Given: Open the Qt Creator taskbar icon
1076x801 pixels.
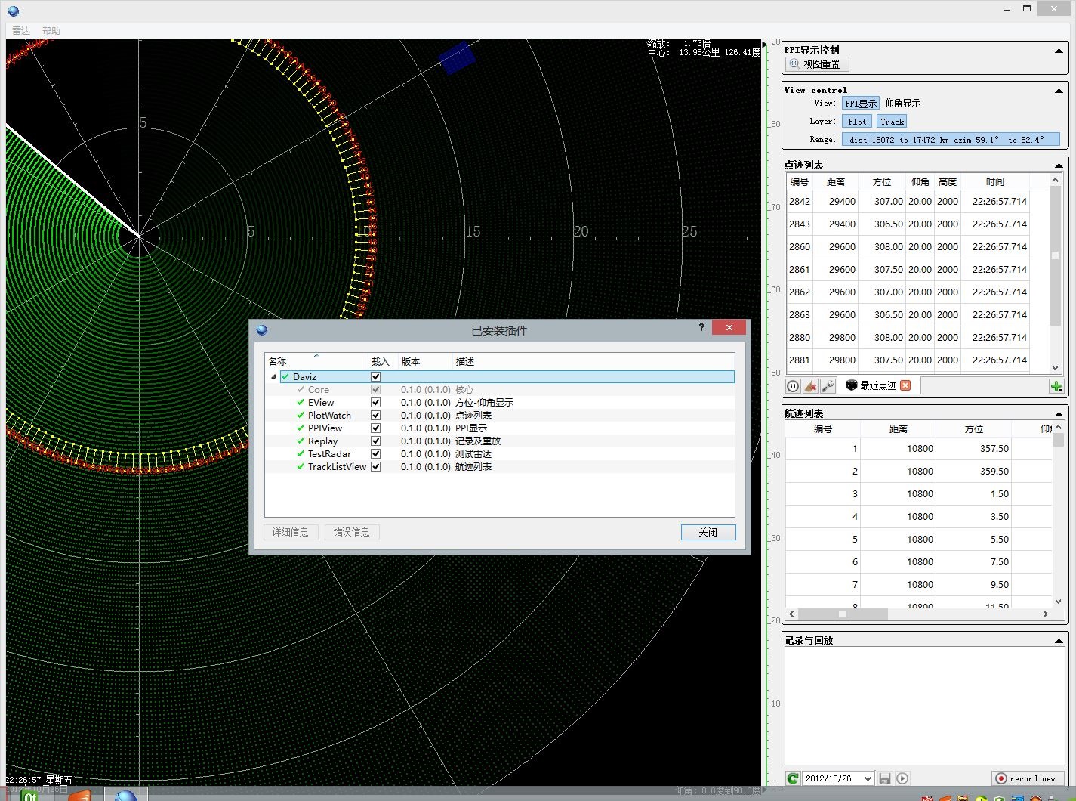Looking at the screenshot, I should (29, 795).
